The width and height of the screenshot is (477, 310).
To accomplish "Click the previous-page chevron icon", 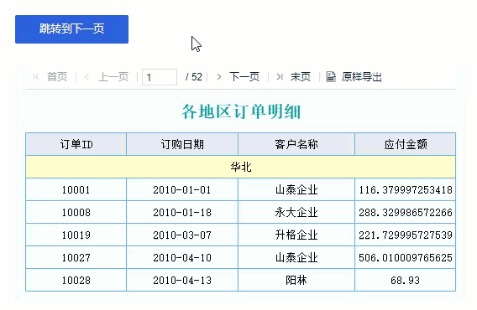I will 86,77.
